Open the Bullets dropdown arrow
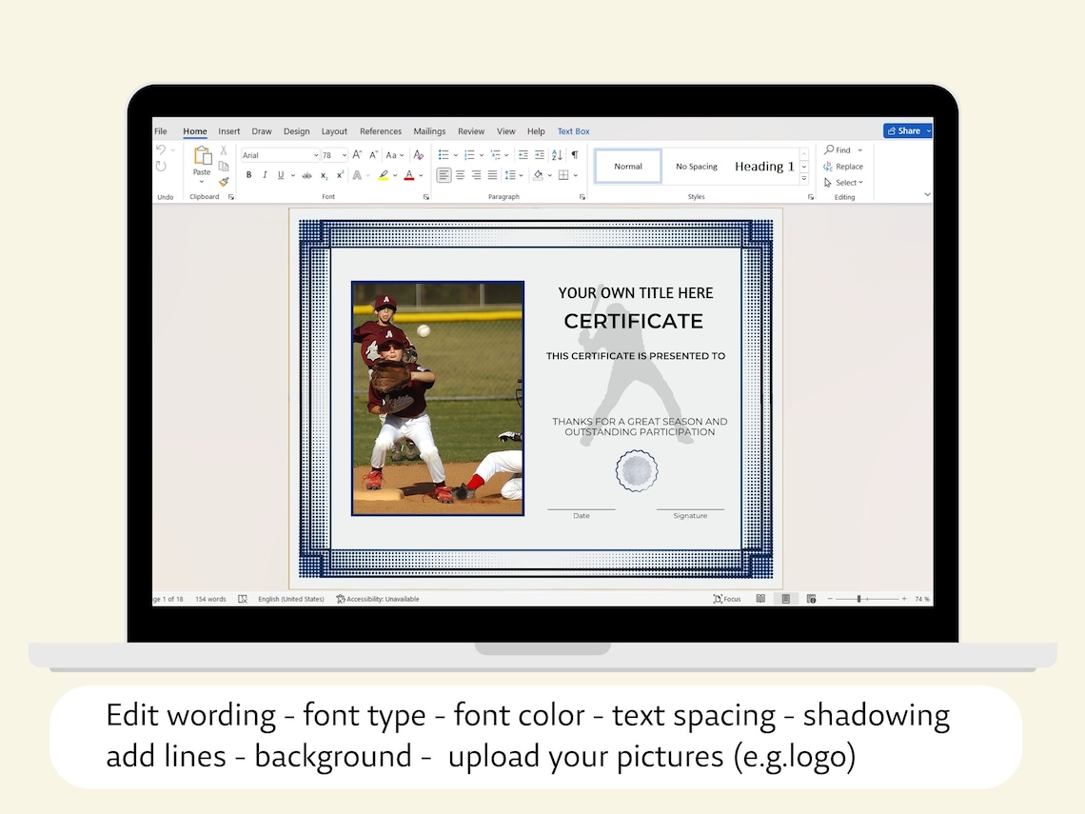 tap(456, 153)
